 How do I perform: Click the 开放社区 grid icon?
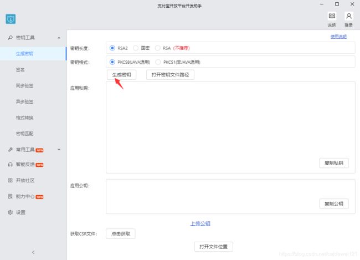(10, 180)
